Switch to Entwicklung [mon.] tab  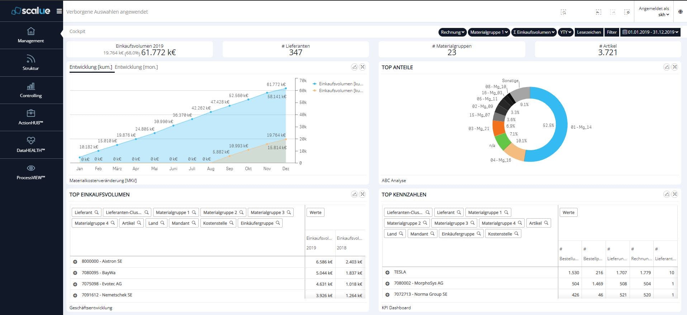(136, 67)
